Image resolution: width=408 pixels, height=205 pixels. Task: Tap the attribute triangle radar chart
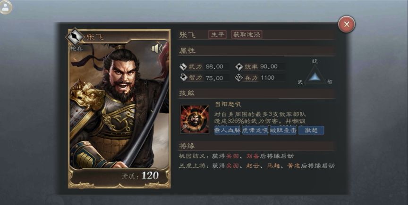[315, 74]
